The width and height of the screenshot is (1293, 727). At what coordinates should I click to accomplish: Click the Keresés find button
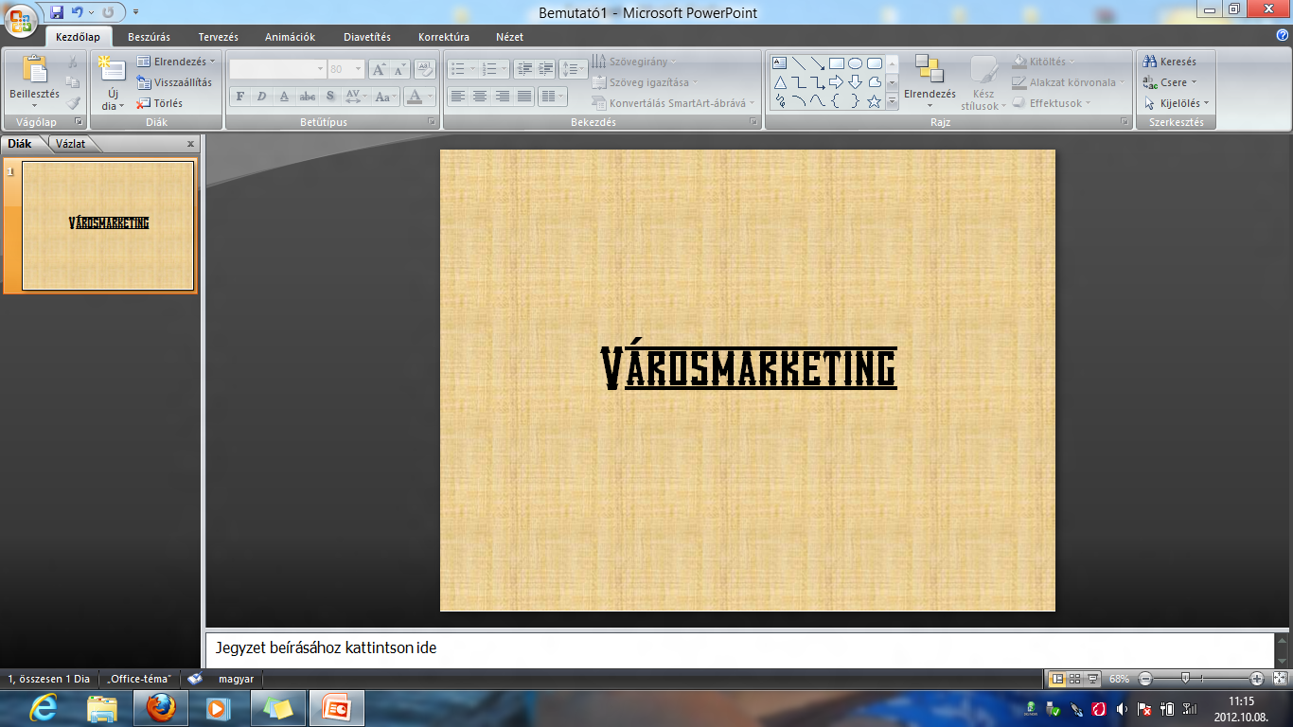point(1170,62)
